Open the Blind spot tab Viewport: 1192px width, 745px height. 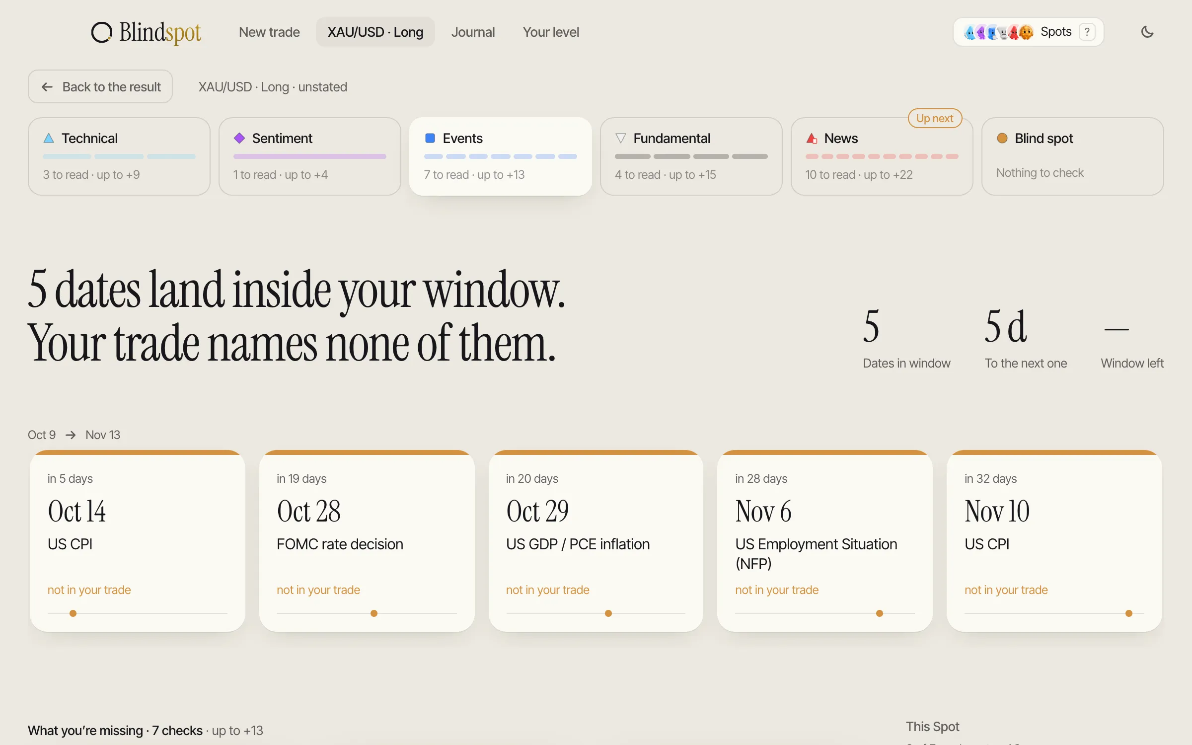pos(1073,156)
